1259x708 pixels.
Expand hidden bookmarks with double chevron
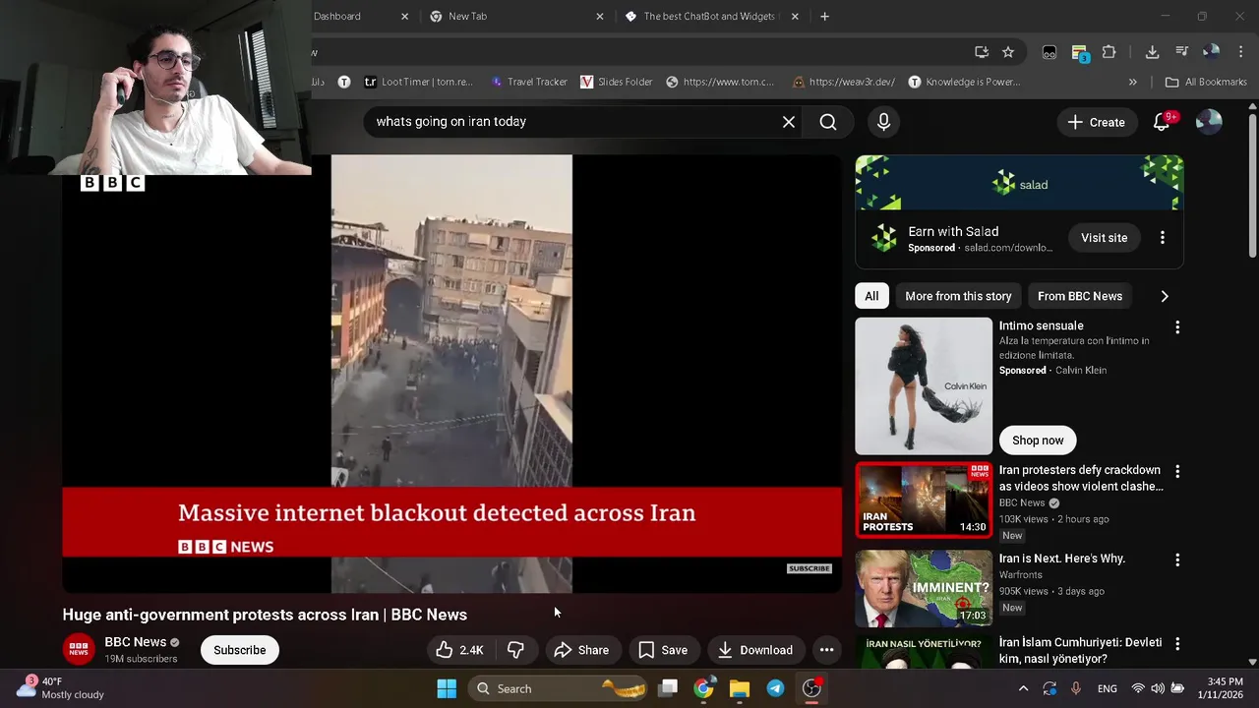(x=1132, y=82)
